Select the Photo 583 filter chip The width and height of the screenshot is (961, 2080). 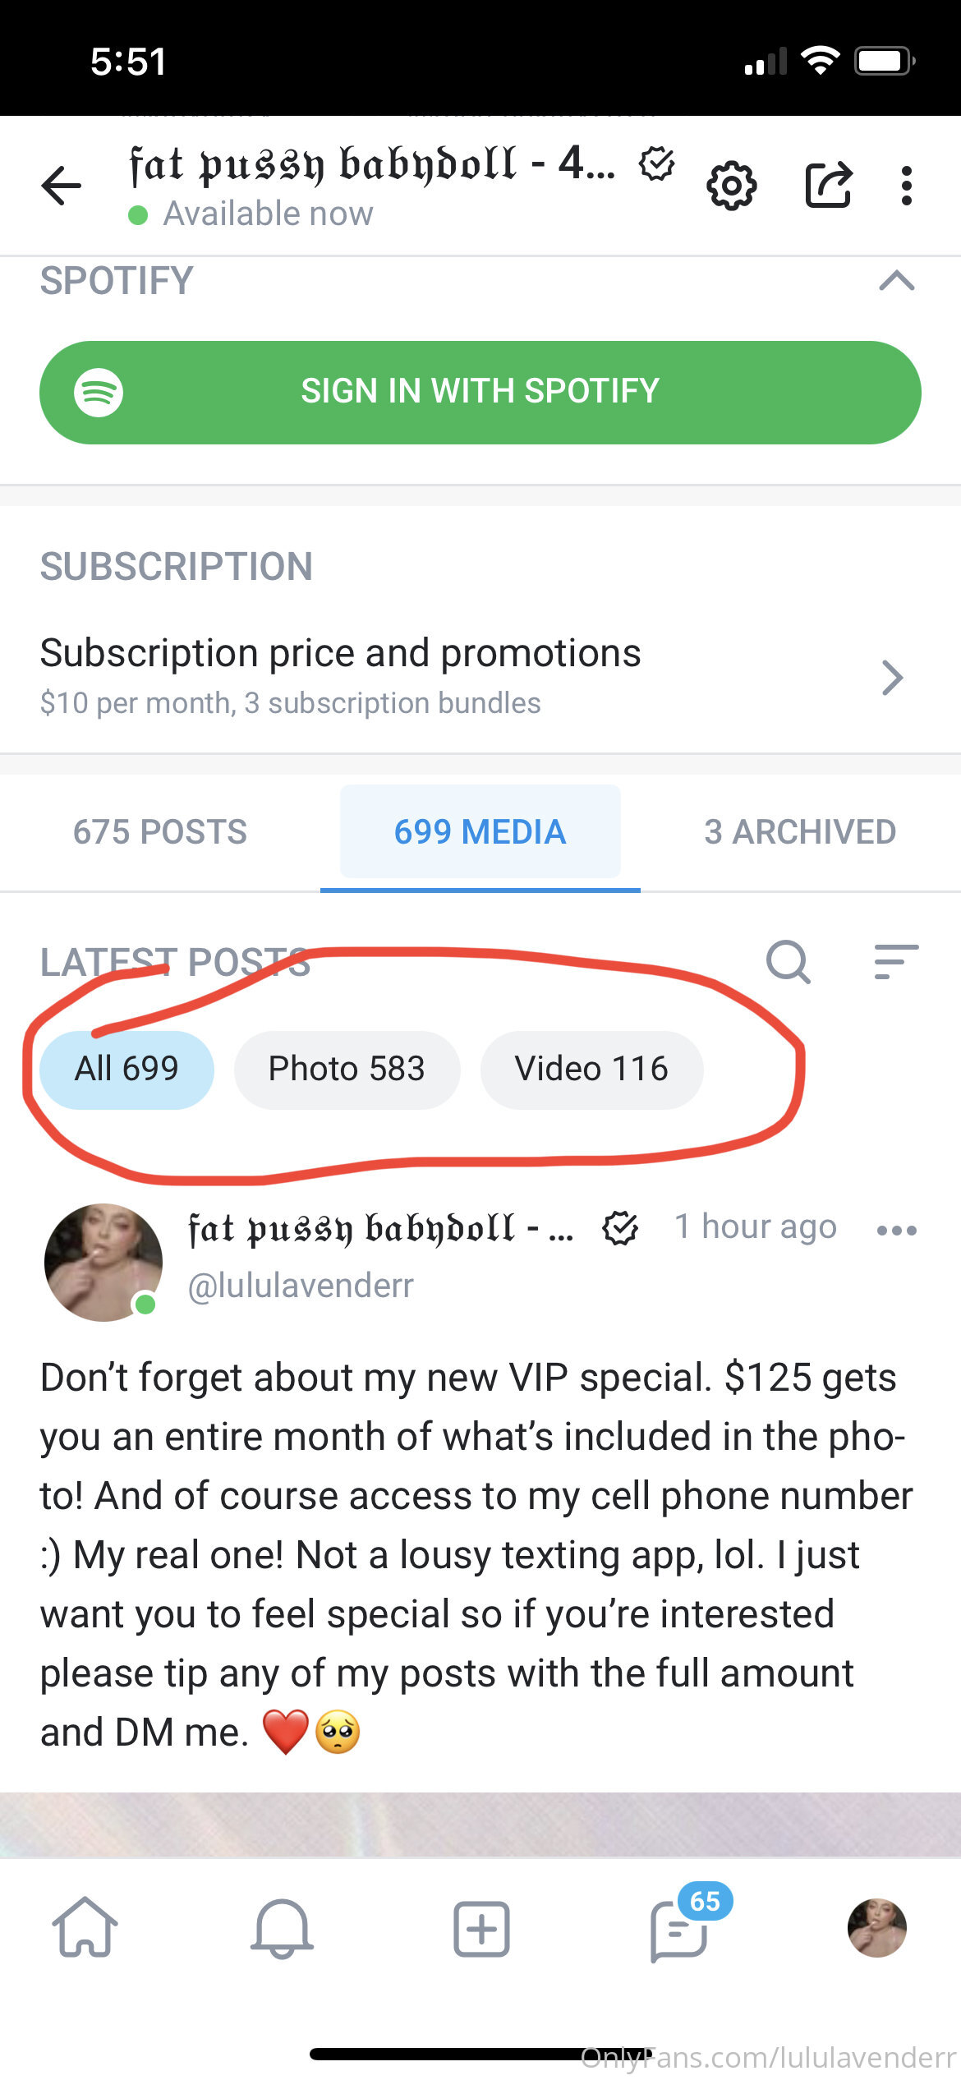pyautogui.click(x=347, y=1070)
